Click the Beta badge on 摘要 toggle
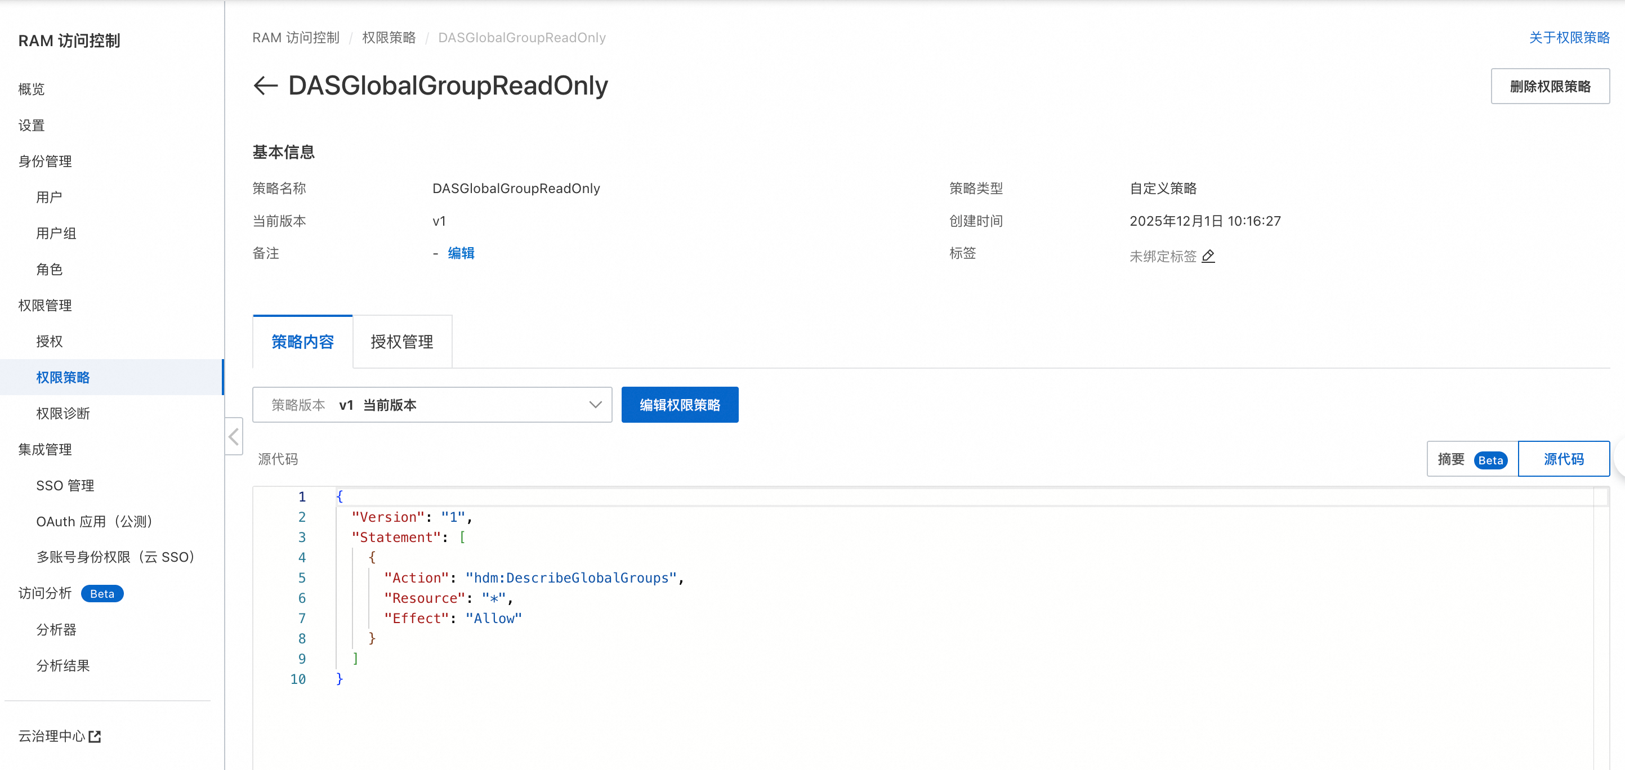 pyautogui.click(x=1490, y=460)
